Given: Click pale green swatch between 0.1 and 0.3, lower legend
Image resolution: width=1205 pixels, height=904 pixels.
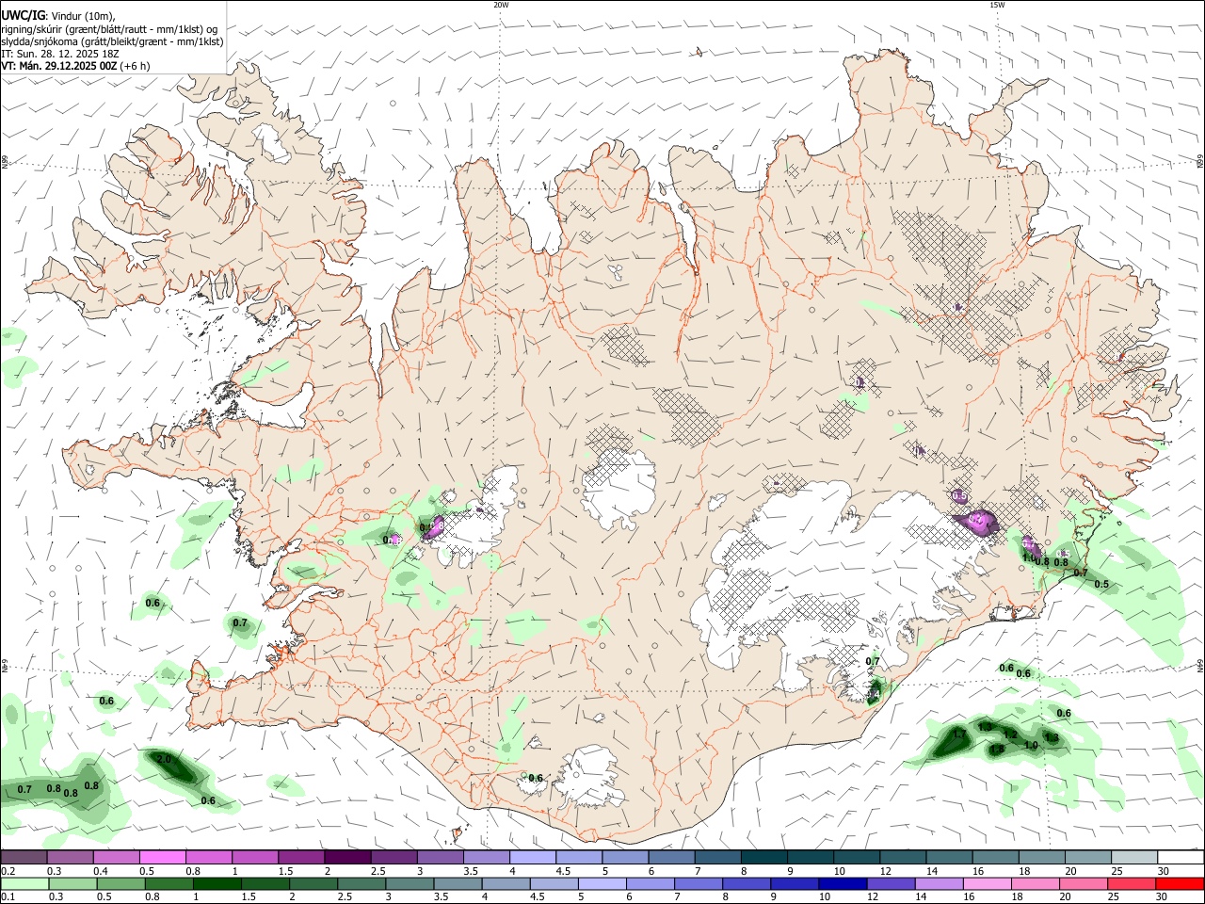Looking at the screenshot, I should click(x=24, y=884).
